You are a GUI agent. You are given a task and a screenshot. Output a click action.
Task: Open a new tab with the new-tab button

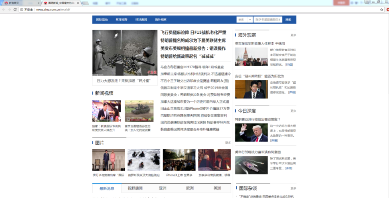click(85, 3)
